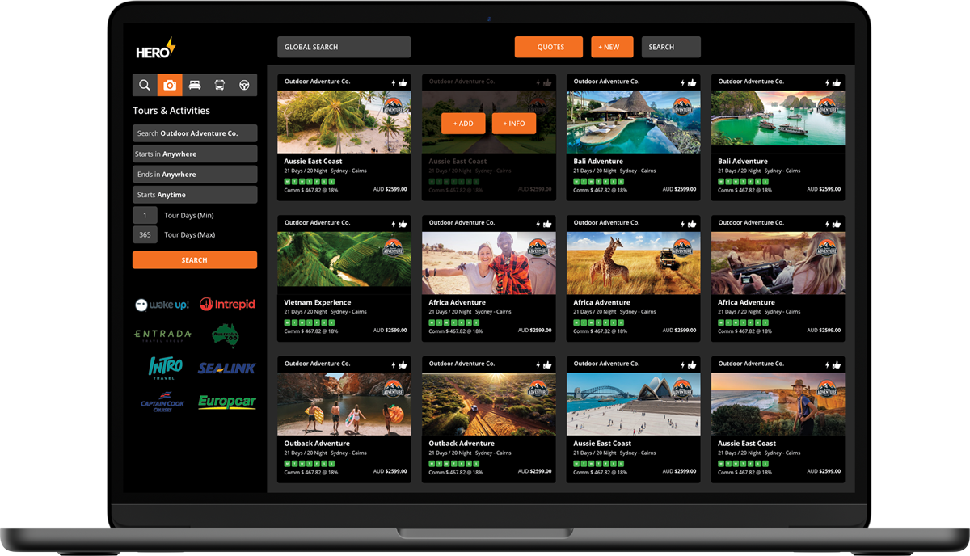The width and height of the screenshot is (970, 556).
Task: Open the 'Starts in Anywhere' dropdown
Action: tap(195, 154)
